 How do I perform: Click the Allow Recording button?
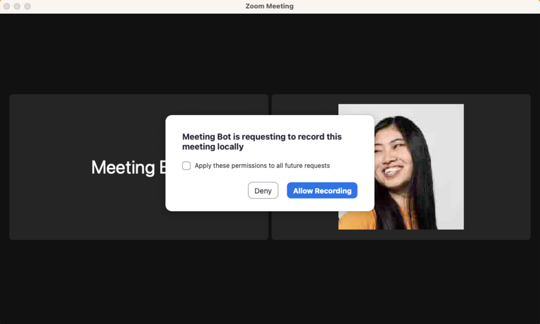tap(322, 190)
